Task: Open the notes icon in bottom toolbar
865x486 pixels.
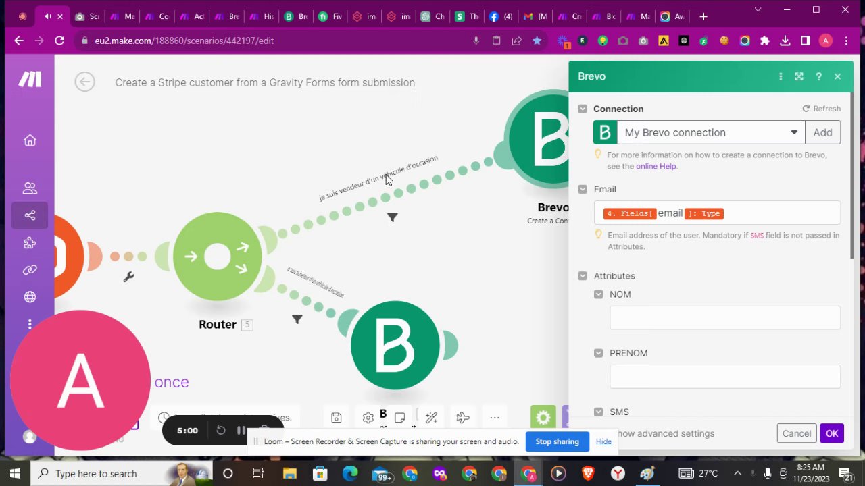Action: pos(399,418)
